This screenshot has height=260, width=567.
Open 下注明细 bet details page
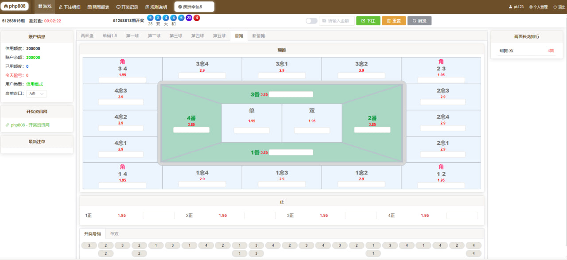(x=70, y=7)
